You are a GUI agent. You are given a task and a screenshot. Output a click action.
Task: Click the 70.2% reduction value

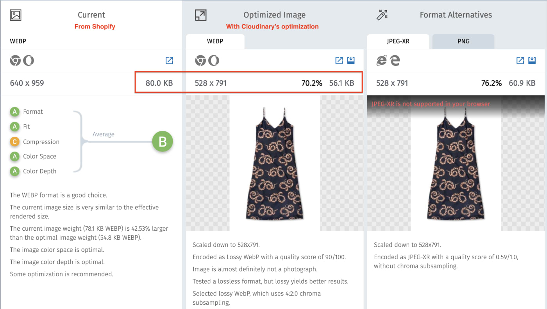[x=312, y=83]
